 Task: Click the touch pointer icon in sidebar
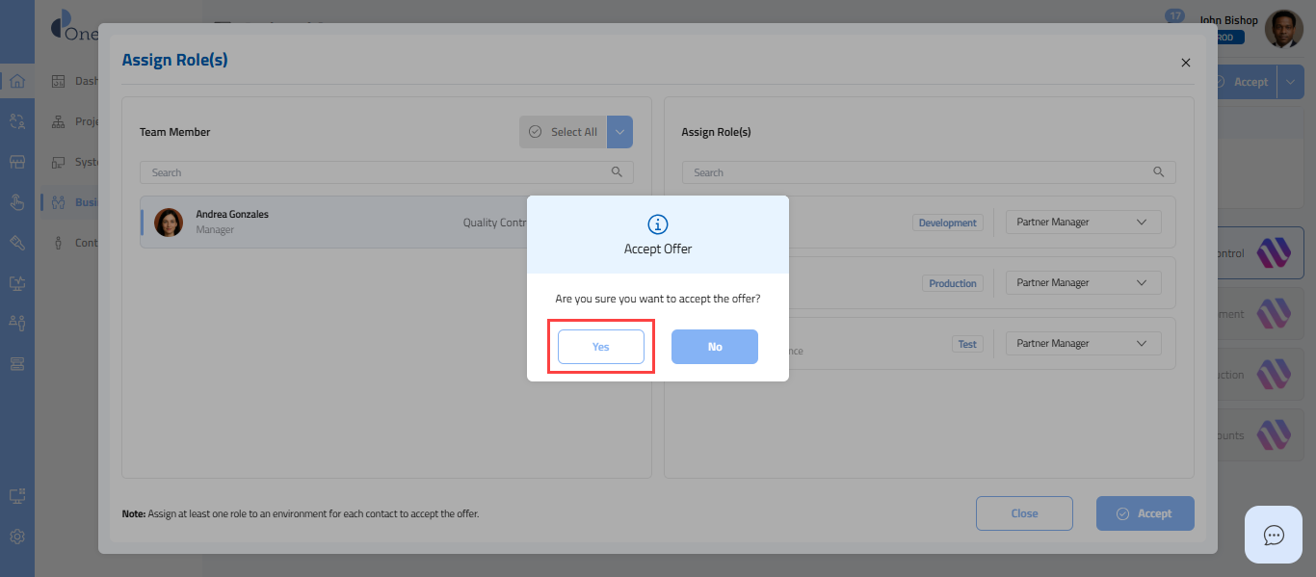coord(16,202)
